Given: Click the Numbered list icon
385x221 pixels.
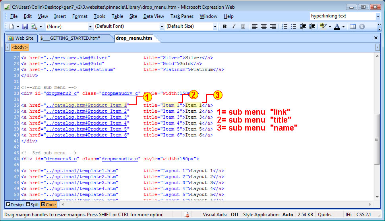Looking at the screenshot, I should 284,27.
